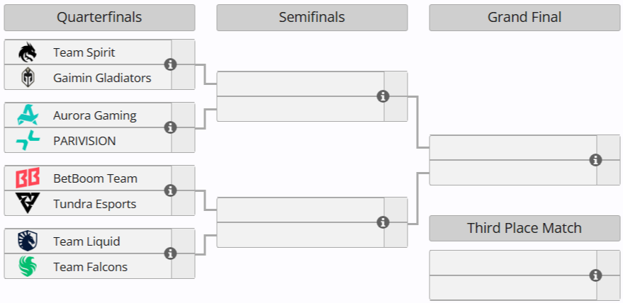Click the Aurora Gaming logo

[x=28, y=115]
